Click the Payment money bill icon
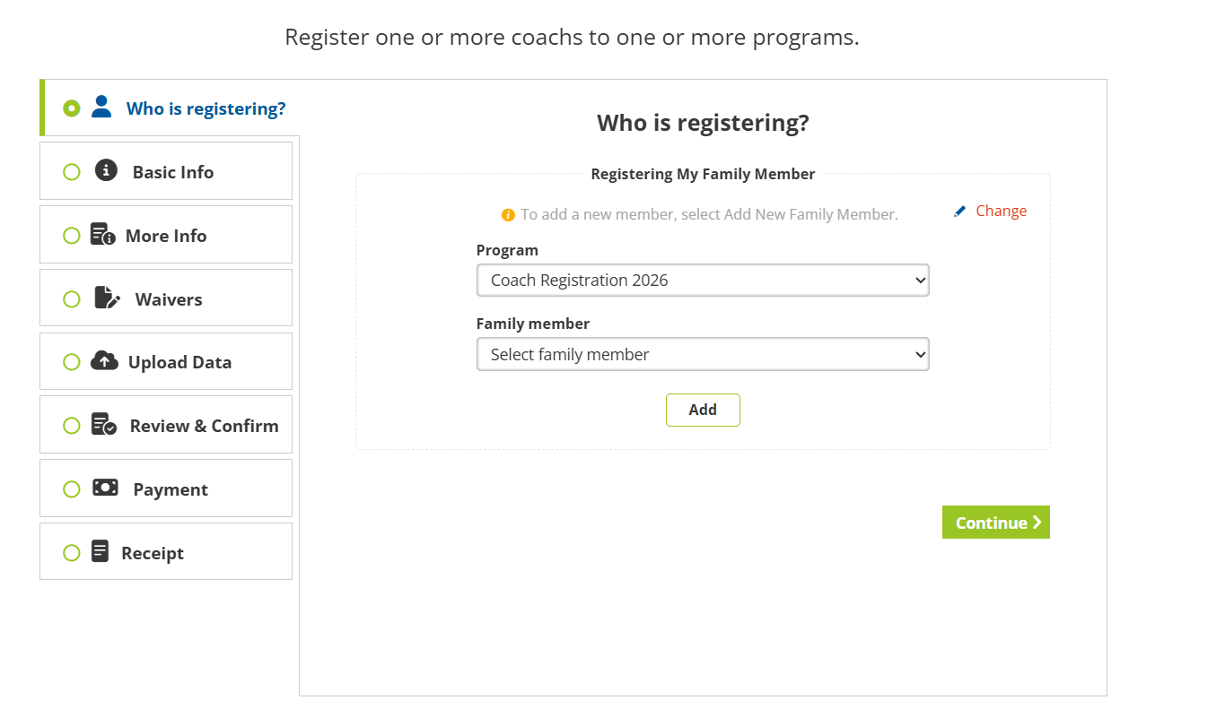This screenshot has width=1225, height=726. [x=105, y=488]
